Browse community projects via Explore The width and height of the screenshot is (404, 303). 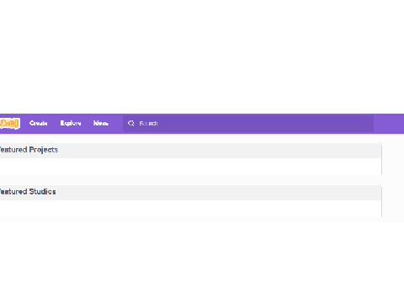tap(71, 123)
